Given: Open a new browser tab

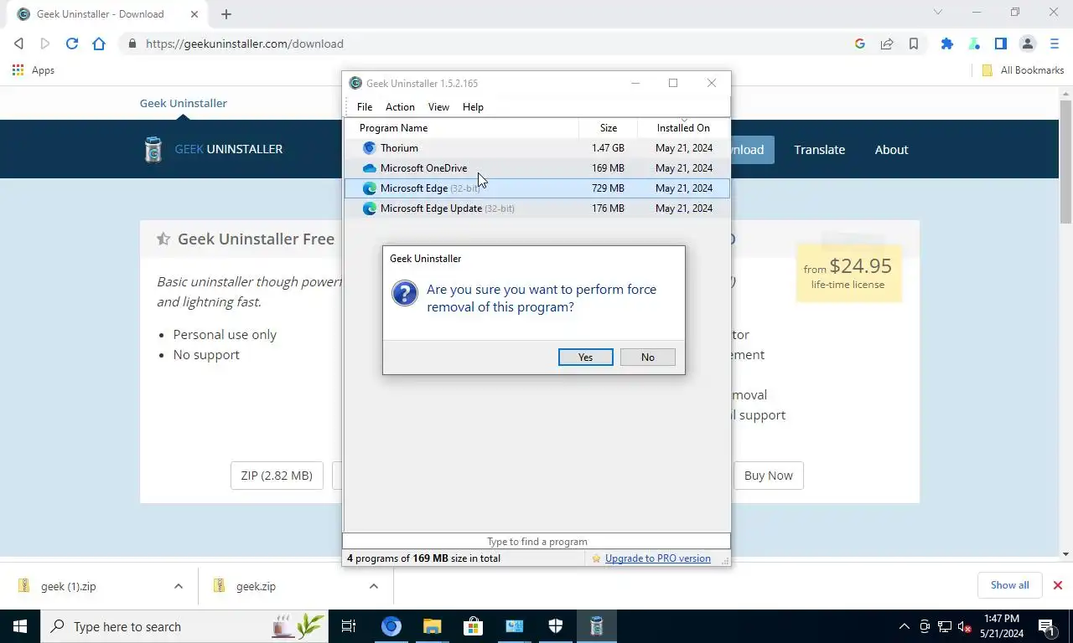Looking at the screenshot, I should [x=226, y=14].
